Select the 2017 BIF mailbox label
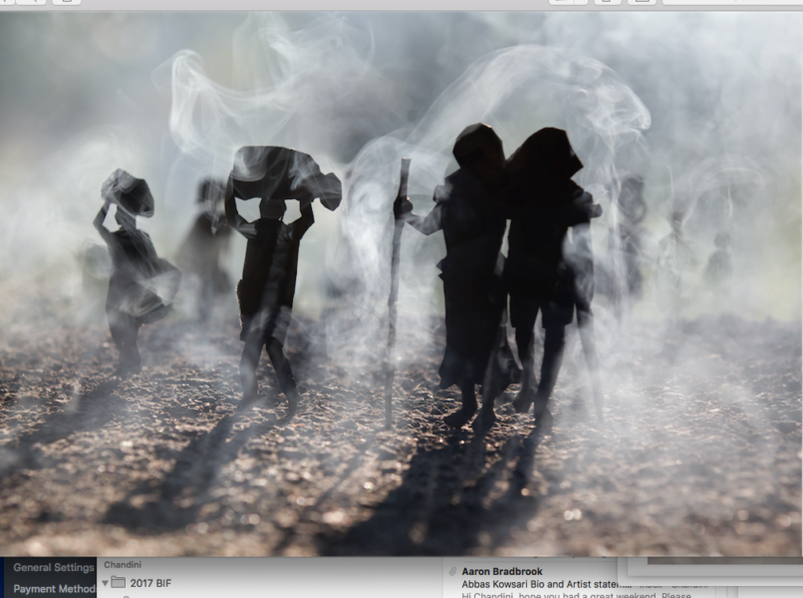 coord(150,582)
